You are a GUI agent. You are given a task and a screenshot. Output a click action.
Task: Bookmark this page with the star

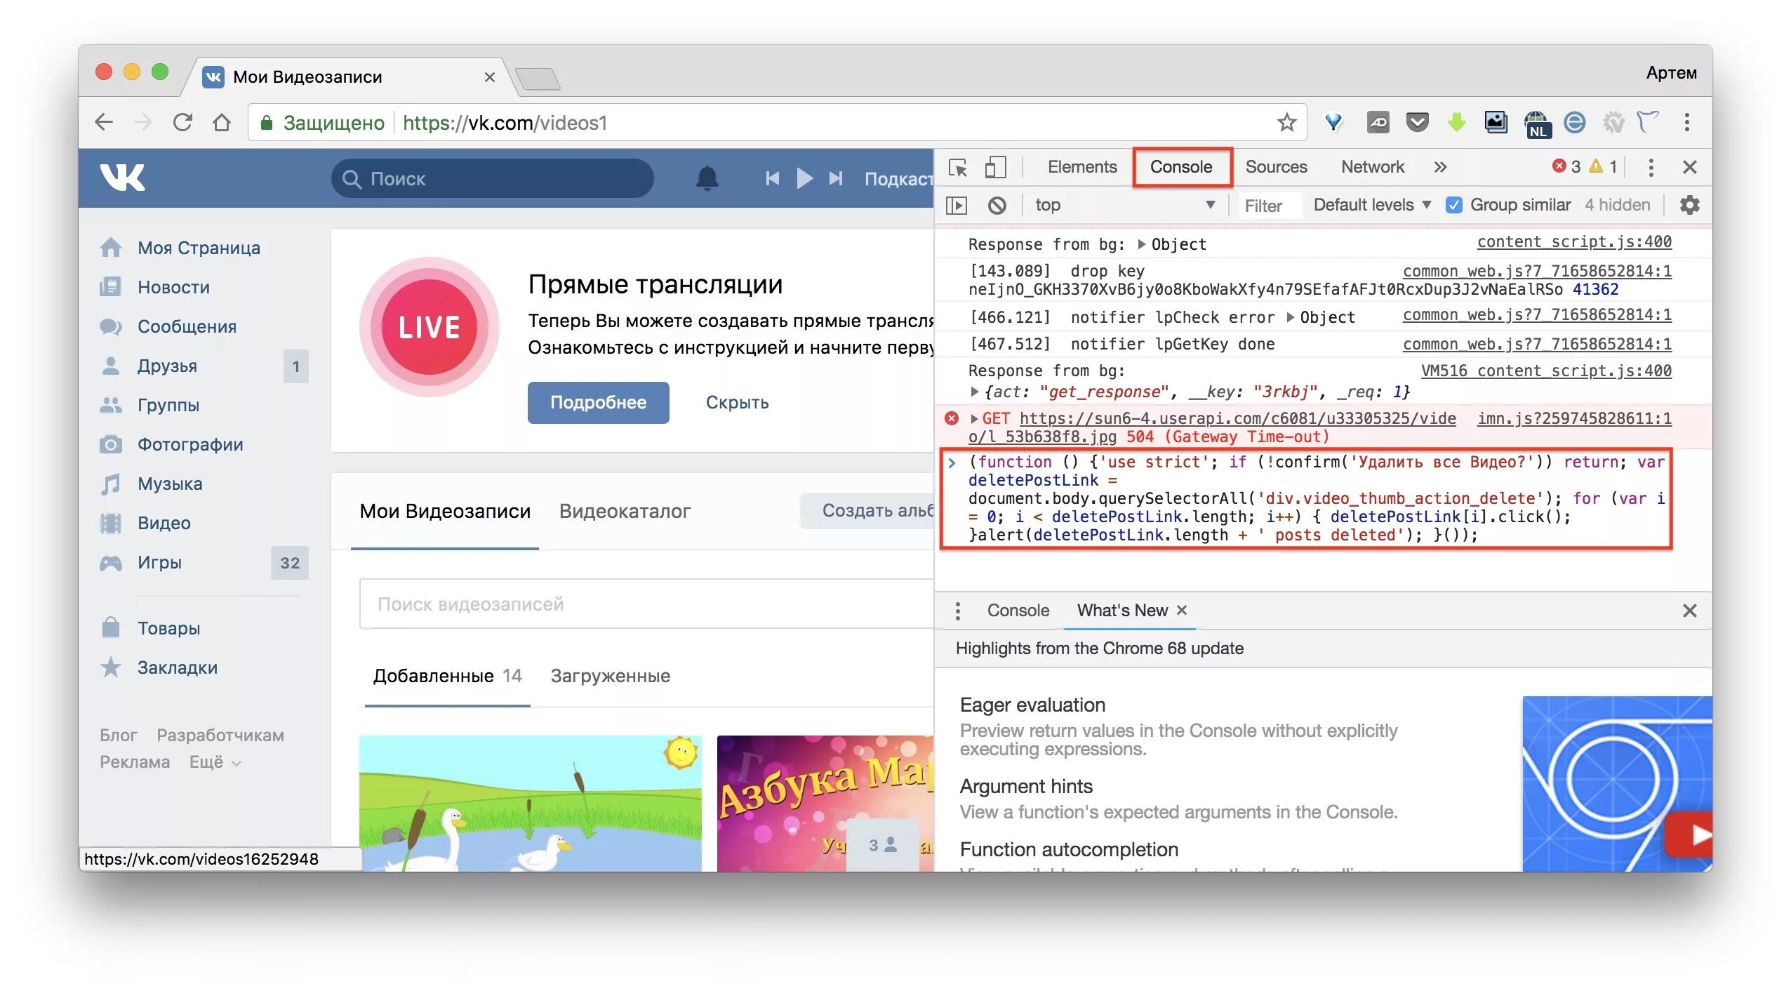point(1286,122)
